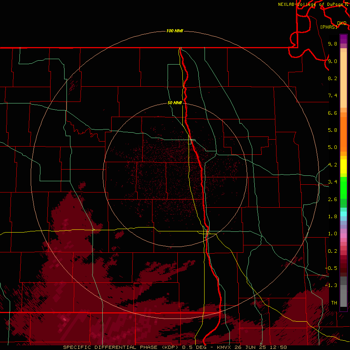Click the KMVX station identifier

coord(224,347)
